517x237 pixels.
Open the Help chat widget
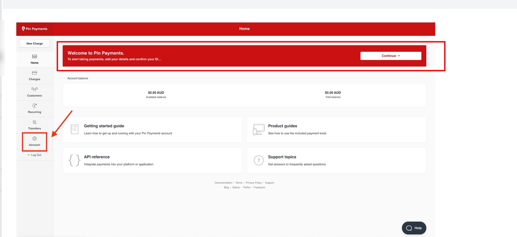[414, 228]
